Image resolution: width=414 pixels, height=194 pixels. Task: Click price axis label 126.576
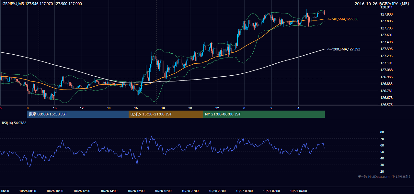(x=387, y=105)
